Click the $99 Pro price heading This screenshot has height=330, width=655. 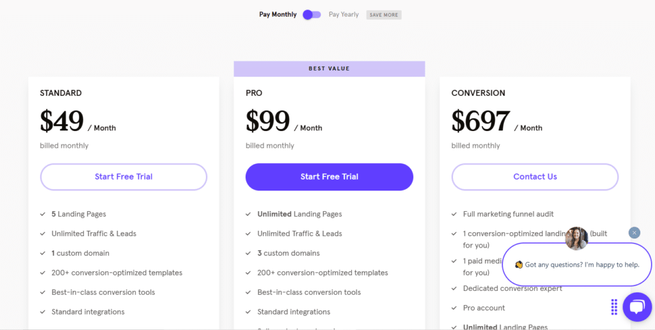pyautogui.click(x=268, y=122)
